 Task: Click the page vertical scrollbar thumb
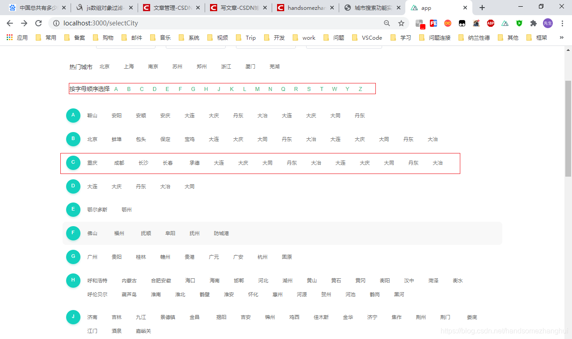click(x=568, y=128)
